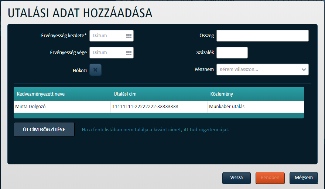Toggle the Hóközi checkbox
The image size is (325, 189).
[x=95, y=70]
